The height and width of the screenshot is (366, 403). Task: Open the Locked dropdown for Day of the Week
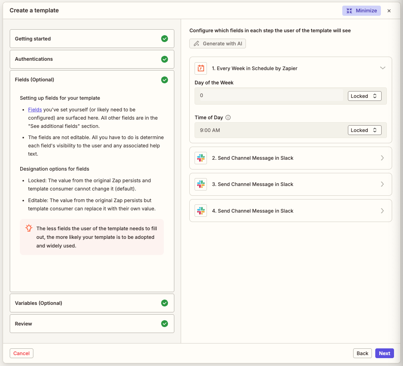[x=364, y=96]
